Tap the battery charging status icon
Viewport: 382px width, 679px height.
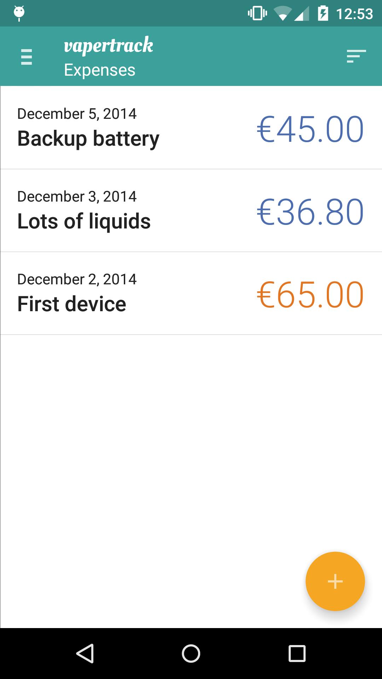point(323,13)
